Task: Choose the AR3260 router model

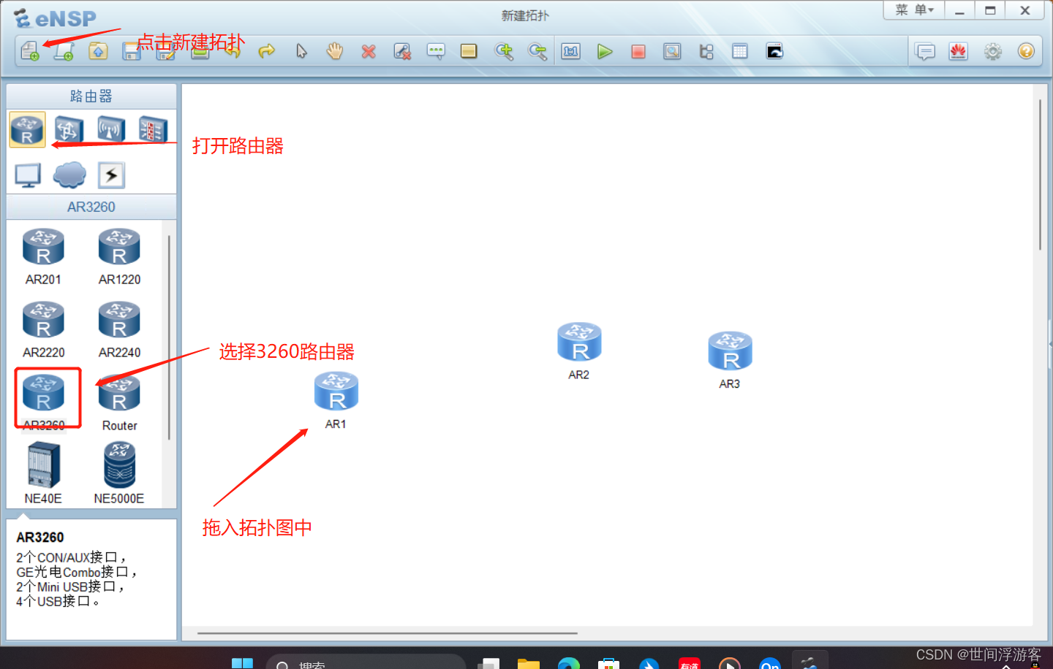Action: [x=44, y=400]
